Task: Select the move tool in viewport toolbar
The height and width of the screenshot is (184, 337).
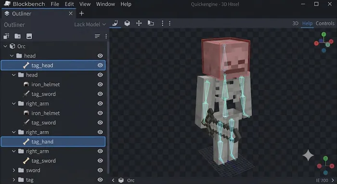Action: [x=139, y=23]
